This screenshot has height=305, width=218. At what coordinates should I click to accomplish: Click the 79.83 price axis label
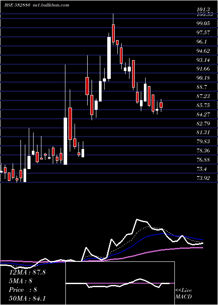(x=203, y=142)
